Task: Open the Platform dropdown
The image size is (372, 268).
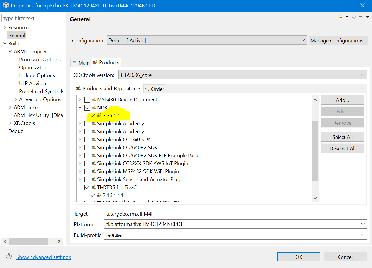Action: point(235,224)
